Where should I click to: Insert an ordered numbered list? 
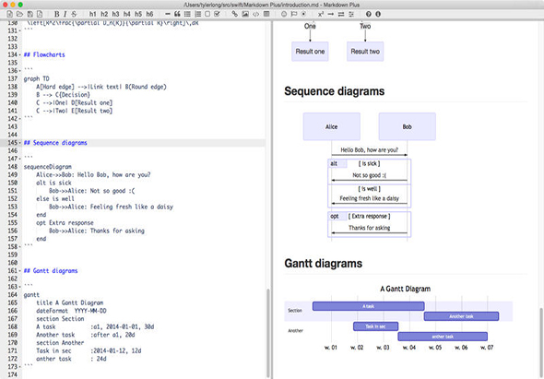[x=197, y=14]
